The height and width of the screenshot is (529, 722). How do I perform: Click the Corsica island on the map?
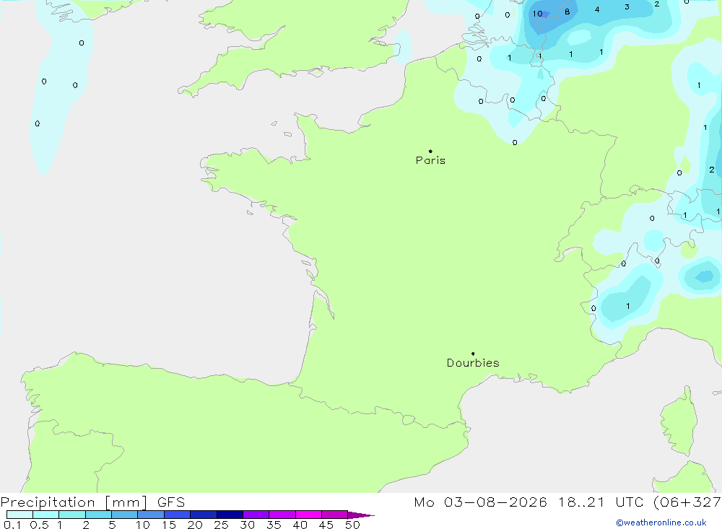(x=679, y=421)
